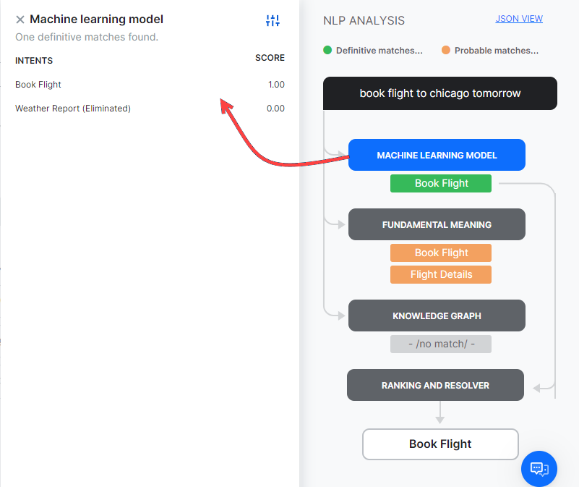This screenshot has width=579, height=487.
Task: Open the JSON VIEW link
Action: click(519, 19)
